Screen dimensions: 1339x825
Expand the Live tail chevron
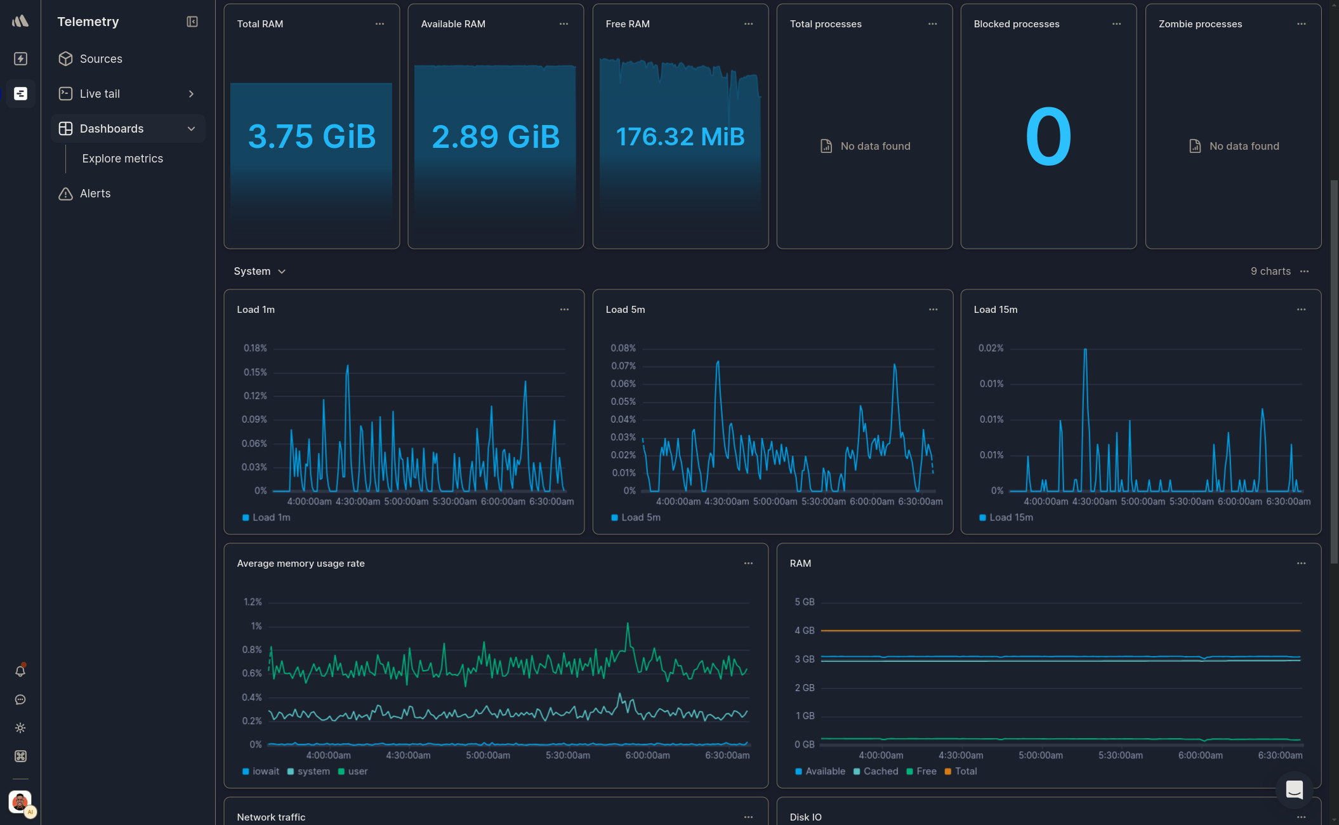click(191, 93)
